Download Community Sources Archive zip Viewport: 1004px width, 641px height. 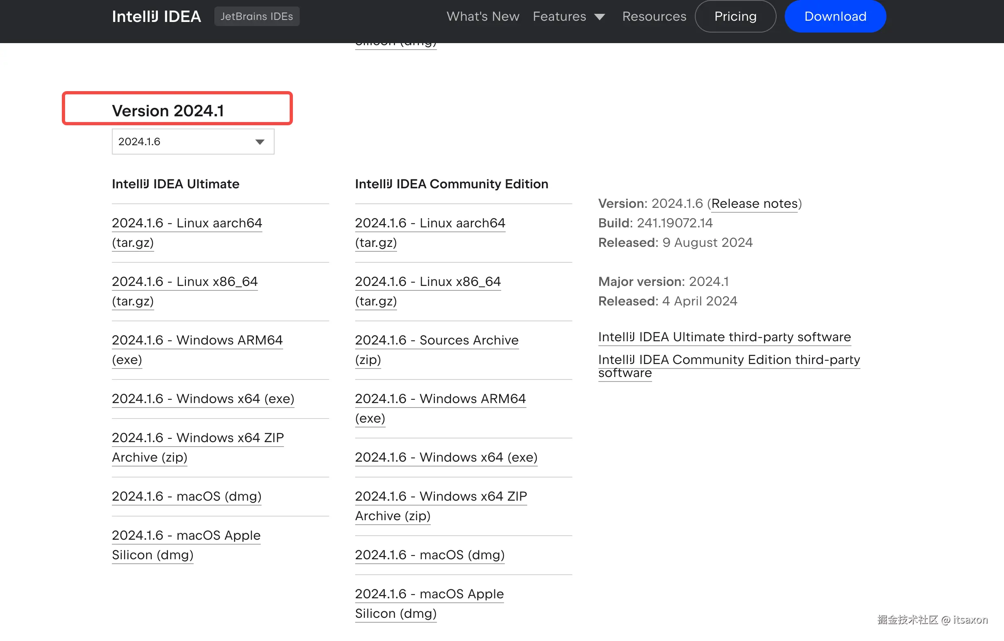tap(436, 340)
